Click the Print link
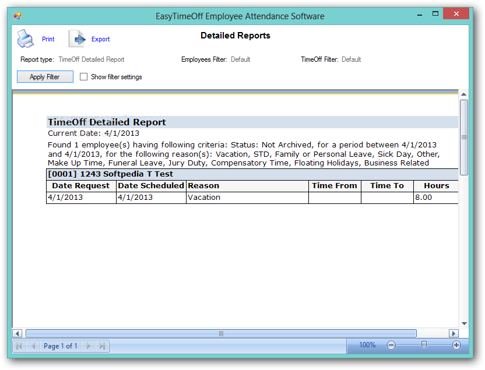Image resolution: width=485 pixels, height=370 pixels. (x=48, y=39)
